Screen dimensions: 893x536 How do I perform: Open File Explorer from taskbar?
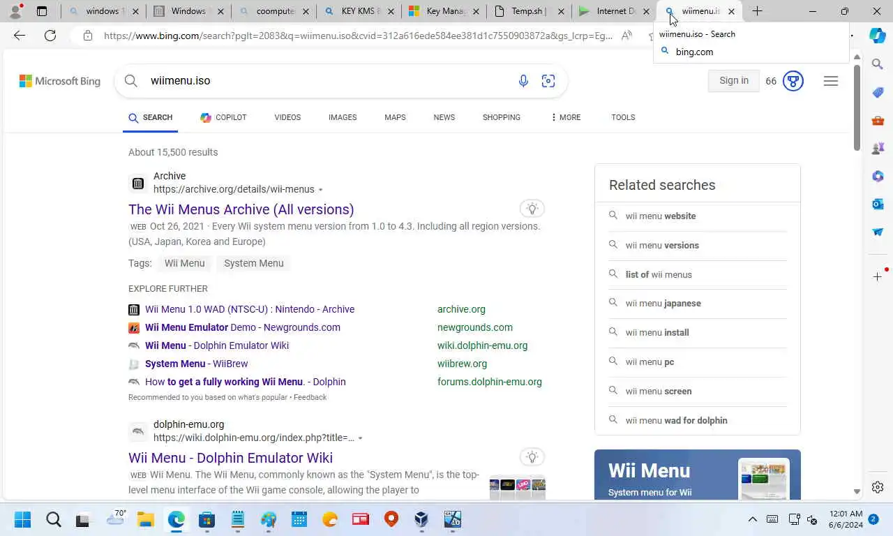(145, 519)
